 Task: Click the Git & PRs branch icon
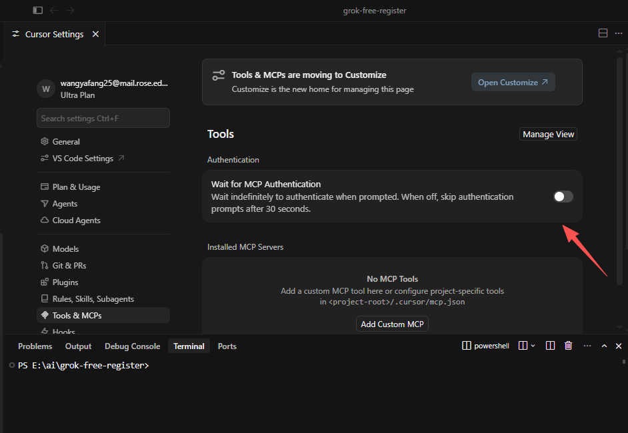(45, 265)
